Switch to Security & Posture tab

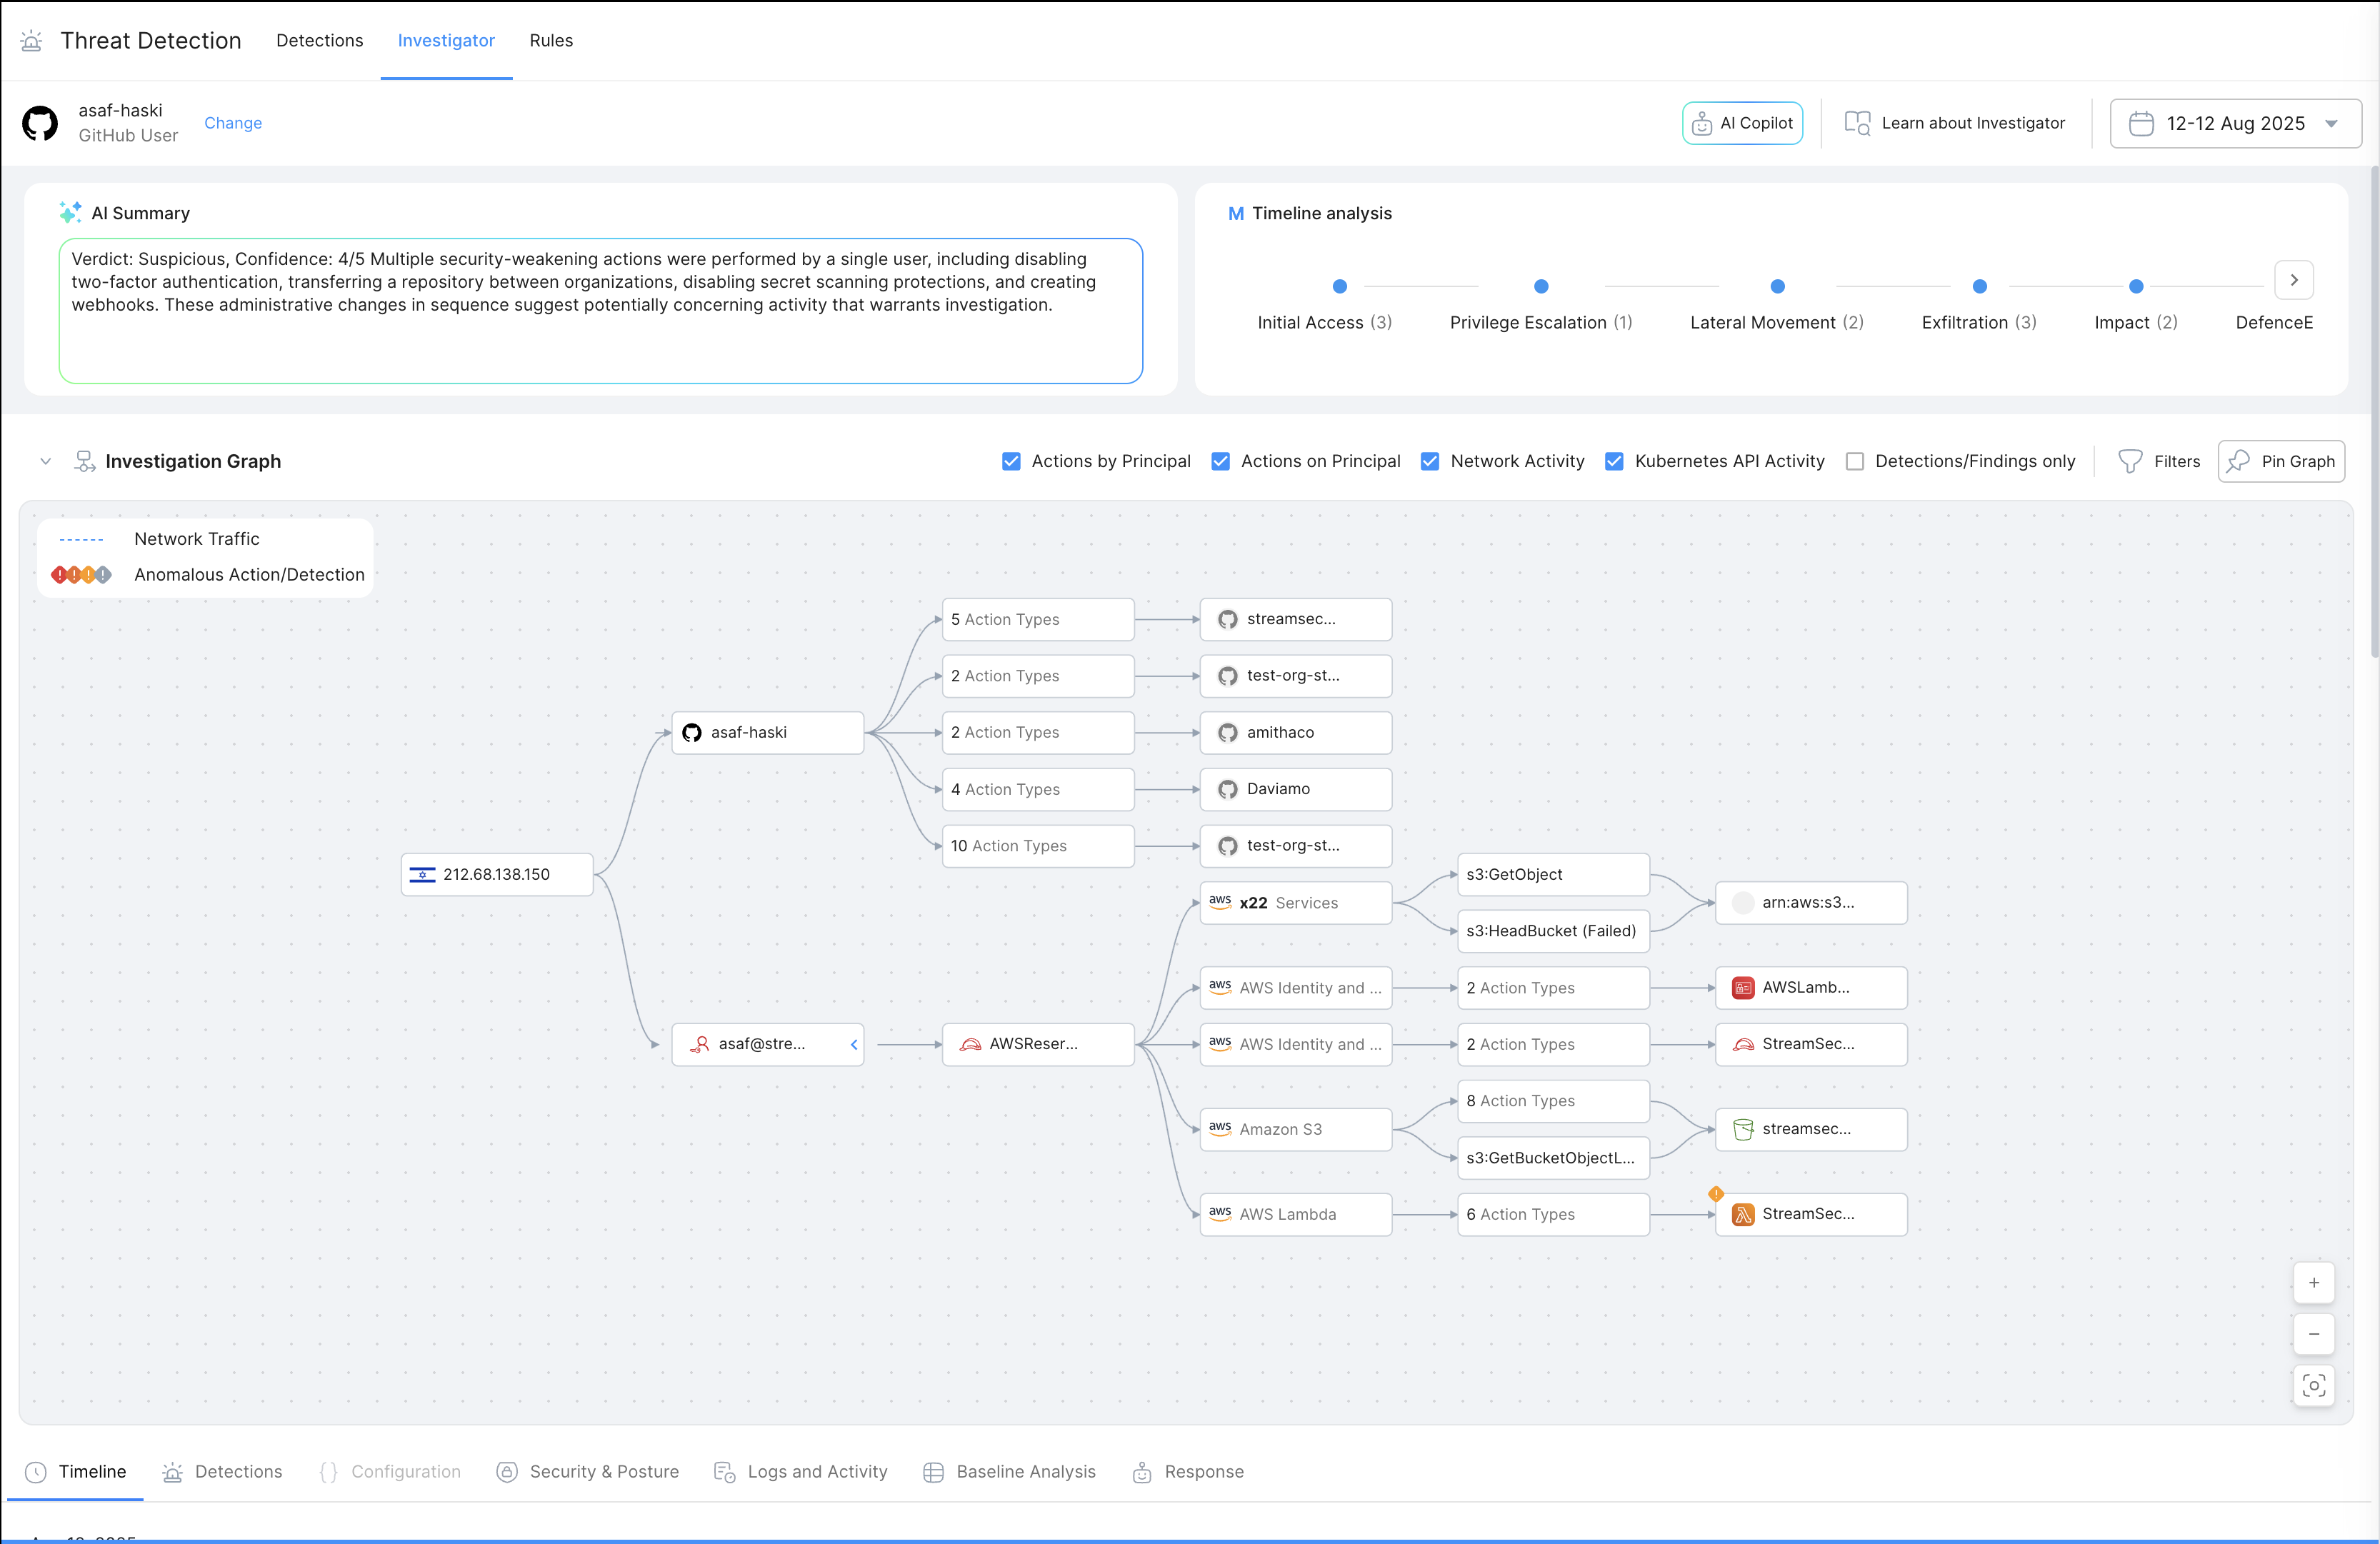point(588,1472)
